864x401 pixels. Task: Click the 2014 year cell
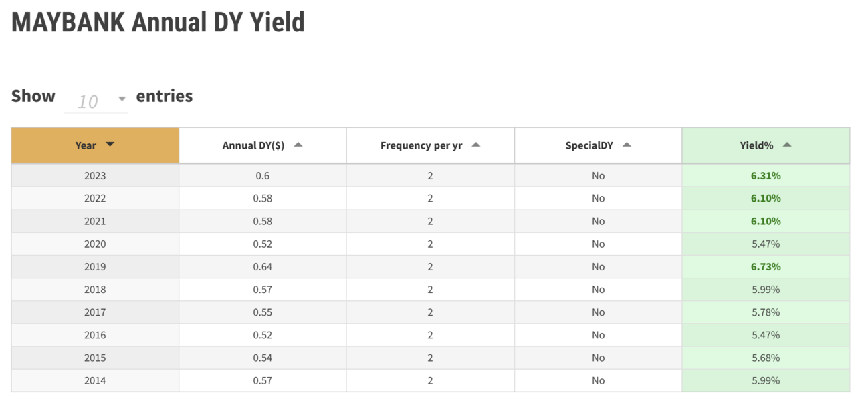[95, 380]
